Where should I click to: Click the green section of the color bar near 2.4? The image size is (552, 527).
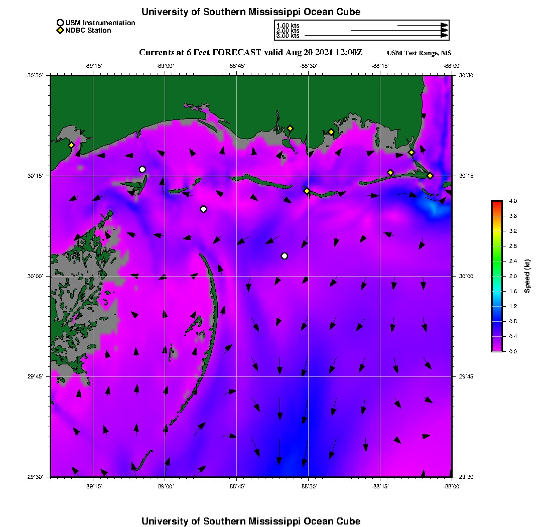pos(497,261)
